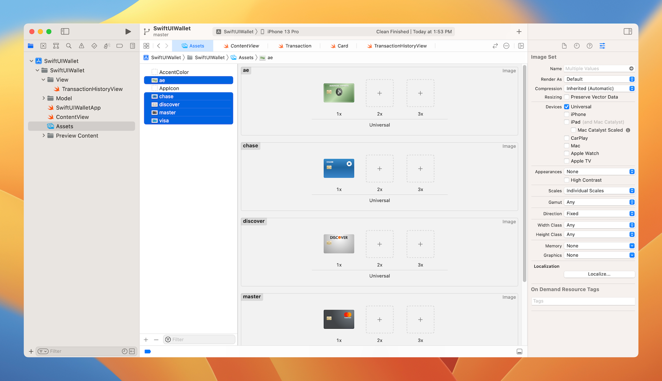This screenshot has height=381, width=662.
Task: Expand the Scales dropdown to Individual Scales
Action: [599, 190]
